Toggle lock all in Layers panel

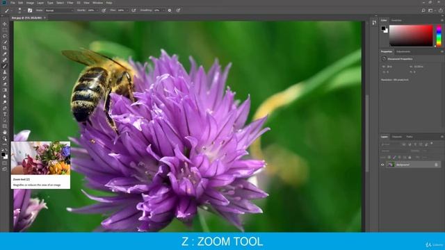[410, 157]
